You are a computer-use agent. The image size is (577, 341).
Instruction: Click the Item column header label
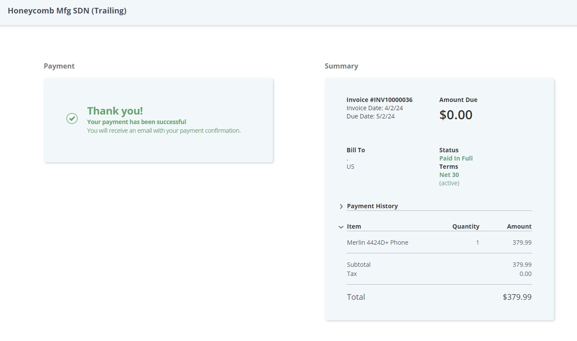click(354, 226)
